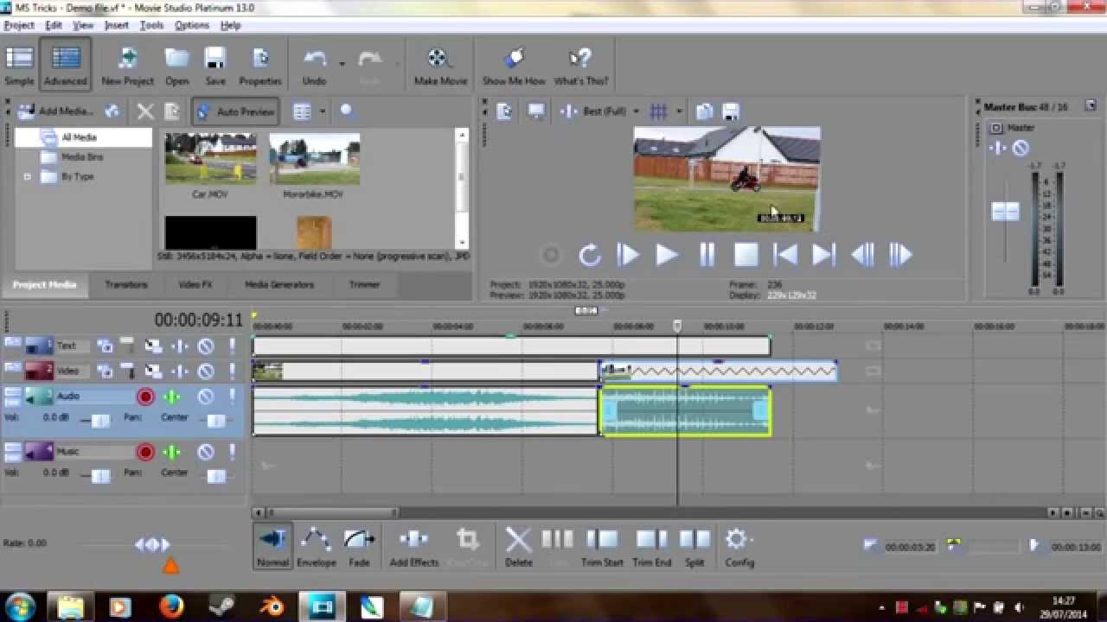Open Master Bus FX insert button
Viewport: 1107px width, 622px height.
[x=997, y=148]
